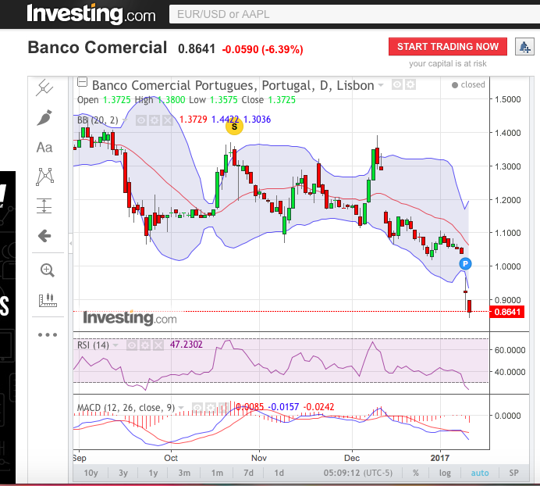Image resolution: width=540 pixels, height=486 pixels.
Task: Toggle log scale mode
Action: (445, 473)
